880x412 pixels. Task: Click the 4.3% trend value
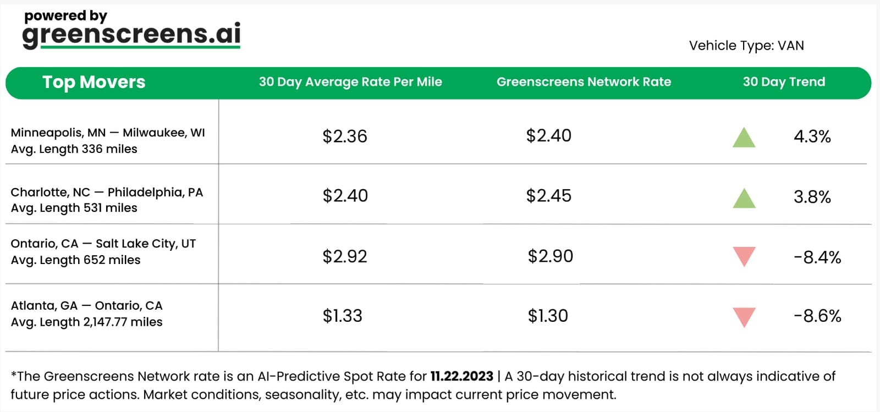click(x=812, y=136)
